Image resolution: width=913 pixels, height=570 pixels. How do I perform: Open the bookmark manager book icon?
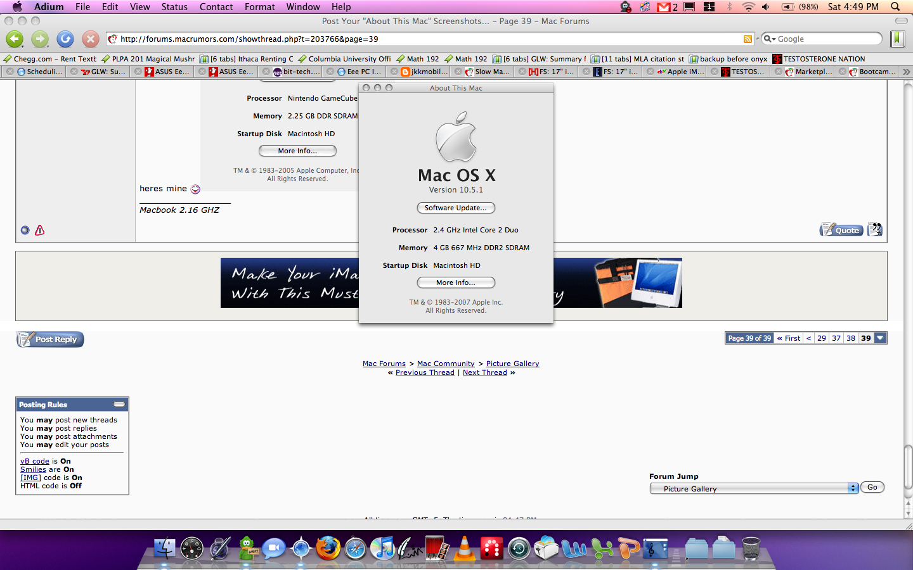click(897, 39)
